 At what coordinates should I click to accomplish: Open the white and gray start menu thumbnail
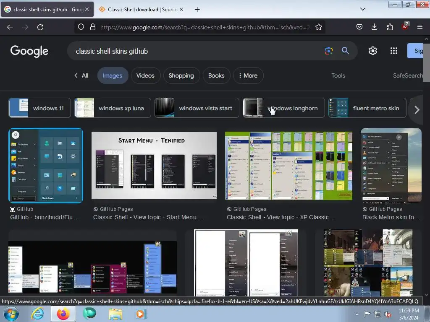pos(246,263)
